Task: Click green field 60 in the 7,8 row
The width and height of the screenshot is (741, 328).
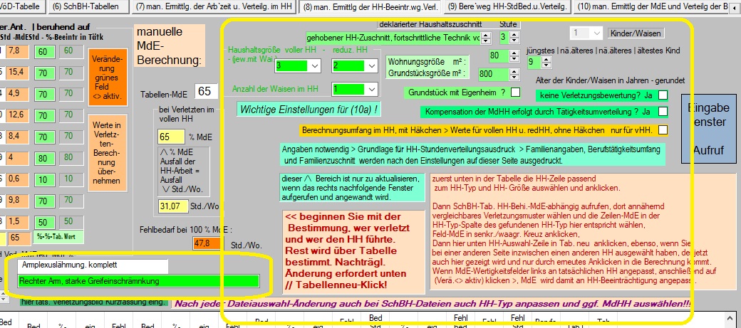Action: tap(44, 51)
